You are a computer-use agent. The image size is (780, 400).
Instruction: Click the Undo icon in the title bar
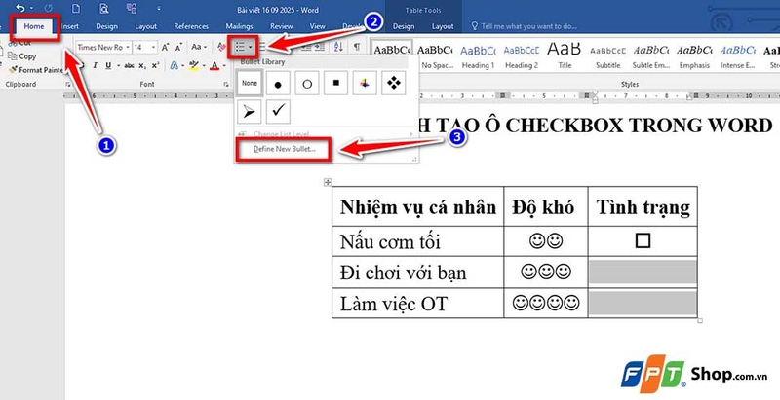(20, 9)
